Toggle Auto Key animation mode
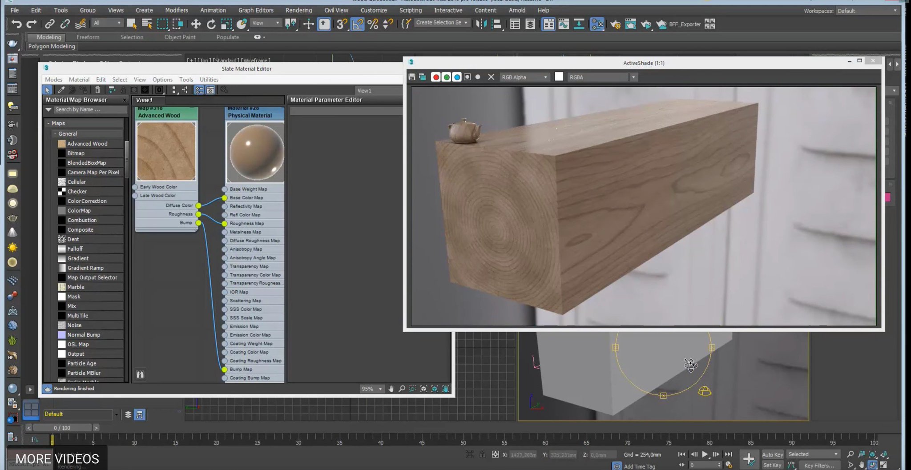The width and height of the screenshot is (911, 470). [772, 454]
